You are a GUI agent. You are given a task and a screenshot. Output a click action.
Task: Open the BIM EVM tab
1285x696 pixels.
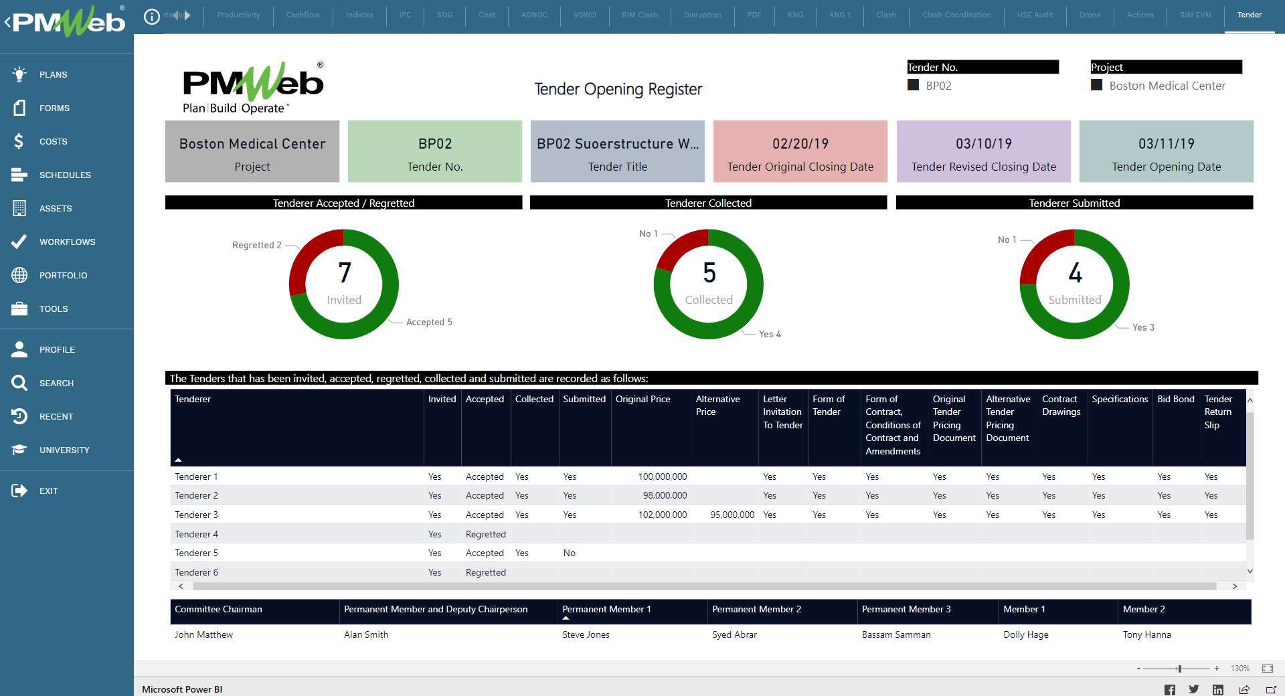pyautogui.click(x=1195, y=15)
